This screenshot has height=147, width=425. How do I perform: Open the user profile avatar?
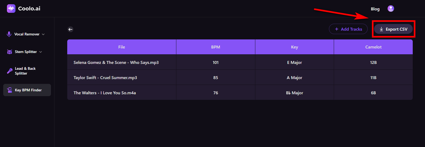[391, 9]
